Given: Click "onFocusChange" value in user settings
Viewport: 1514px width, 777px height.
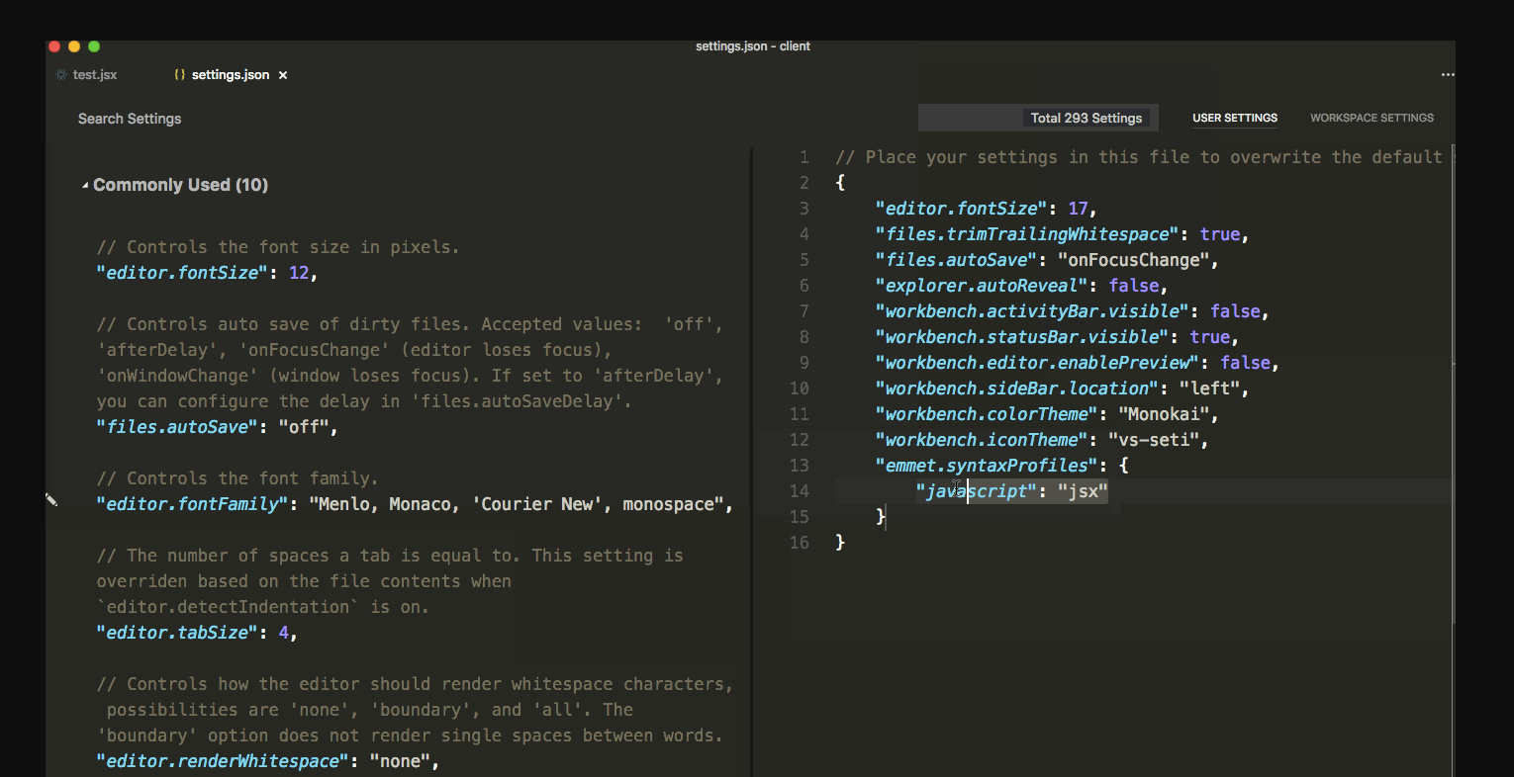Looking at the screenshot, I should point(1133,260).
